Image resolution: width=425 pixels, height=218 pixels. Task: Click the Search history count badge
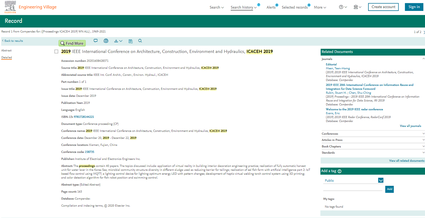tap(258, 5)
